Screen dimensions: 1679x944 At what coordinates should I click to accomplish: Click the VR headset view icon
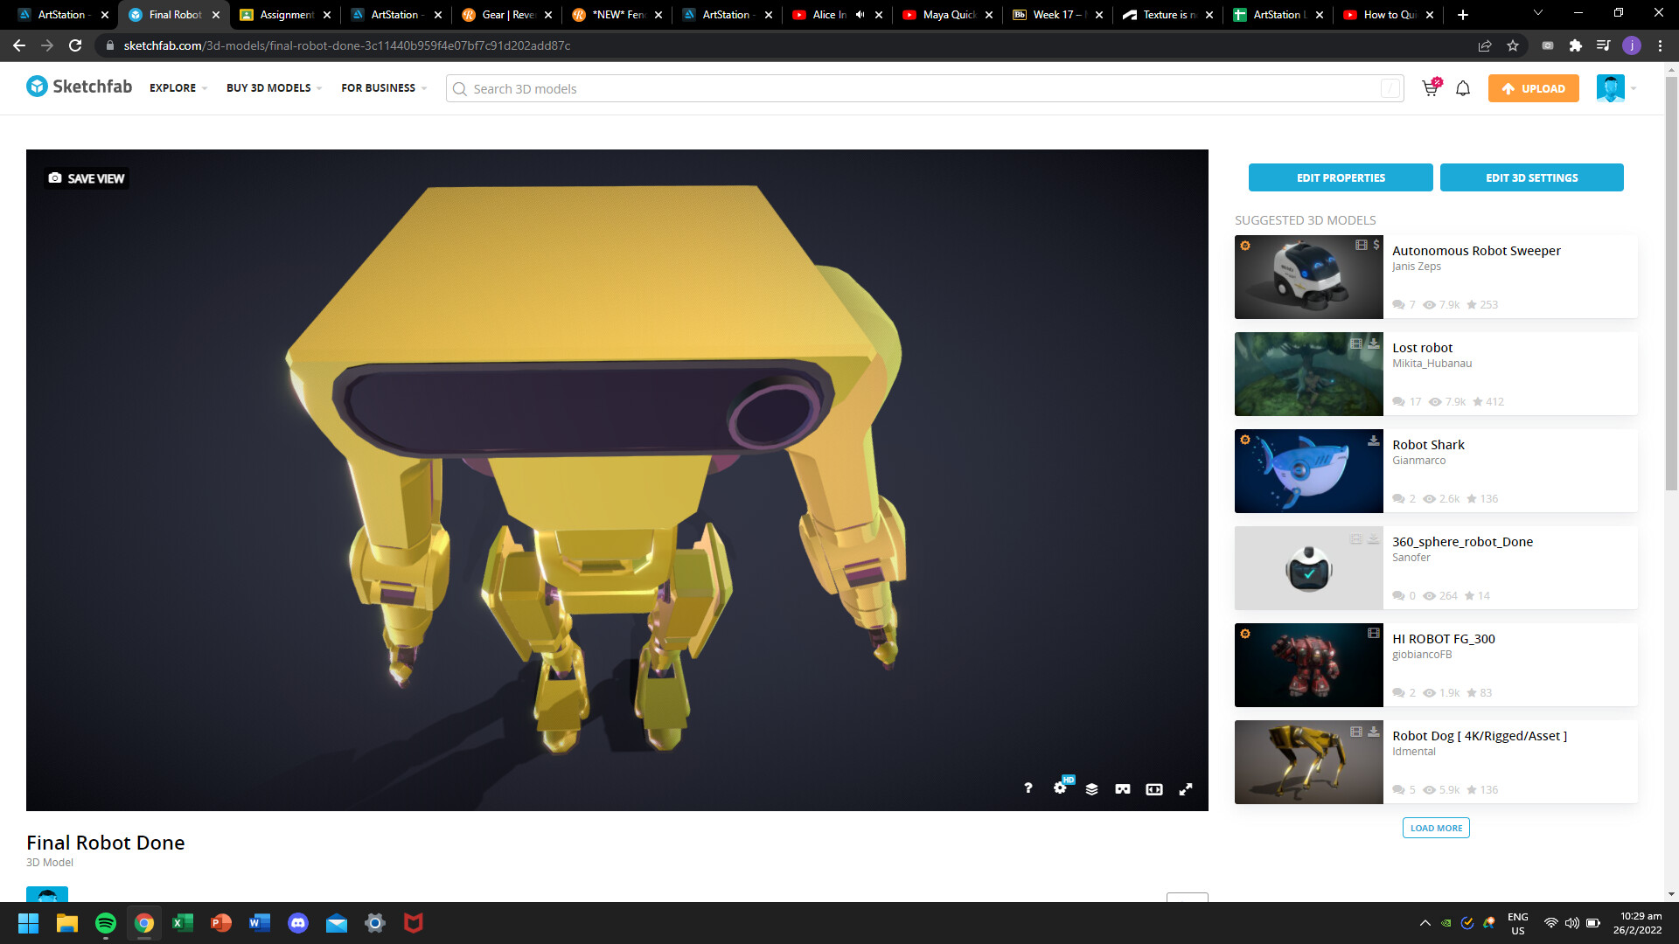[1122, 788]
